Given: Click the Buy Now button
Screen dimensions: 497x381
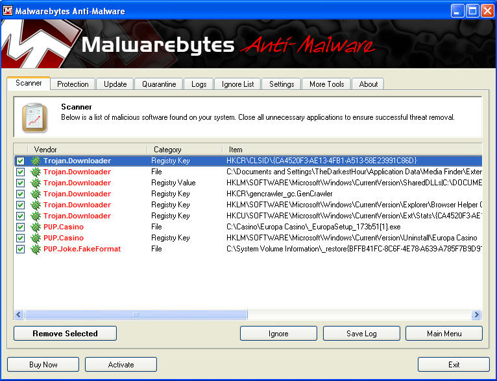Looking at the screenshot, I should click(43, 365).
